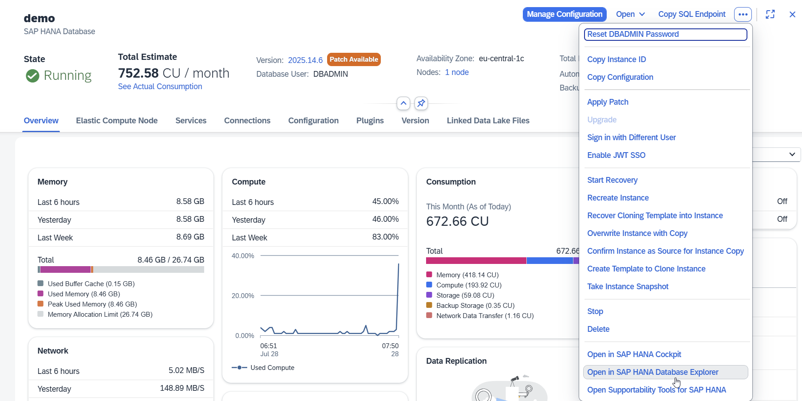
Task: Click Memory (418.14 CU) legend swatch
Action: point(429,275)
